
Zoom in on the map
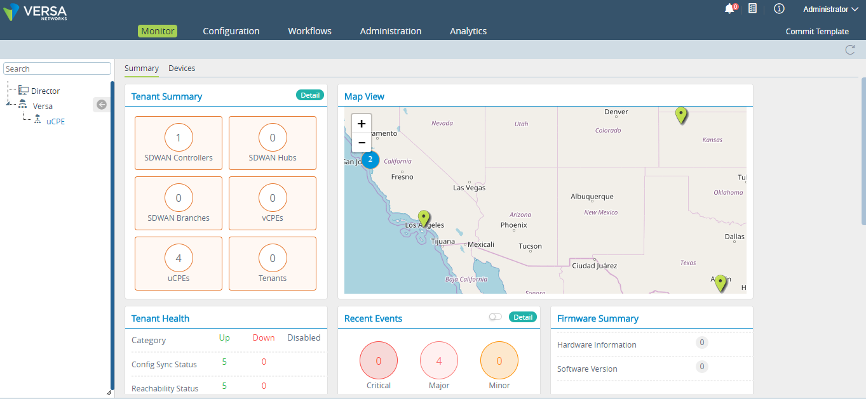tap(362, 124)
